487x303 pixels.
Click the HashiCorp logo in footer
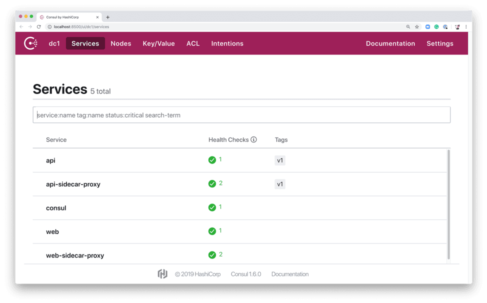(x=162, y=274)
